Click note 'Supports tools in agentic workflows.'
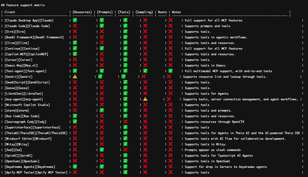 click(x=216, y=37)
